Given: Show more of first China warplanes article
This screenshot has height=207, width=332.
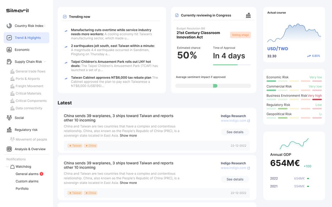Looking at the screenshot, I should pyautogui.click(x=128, y=135).
